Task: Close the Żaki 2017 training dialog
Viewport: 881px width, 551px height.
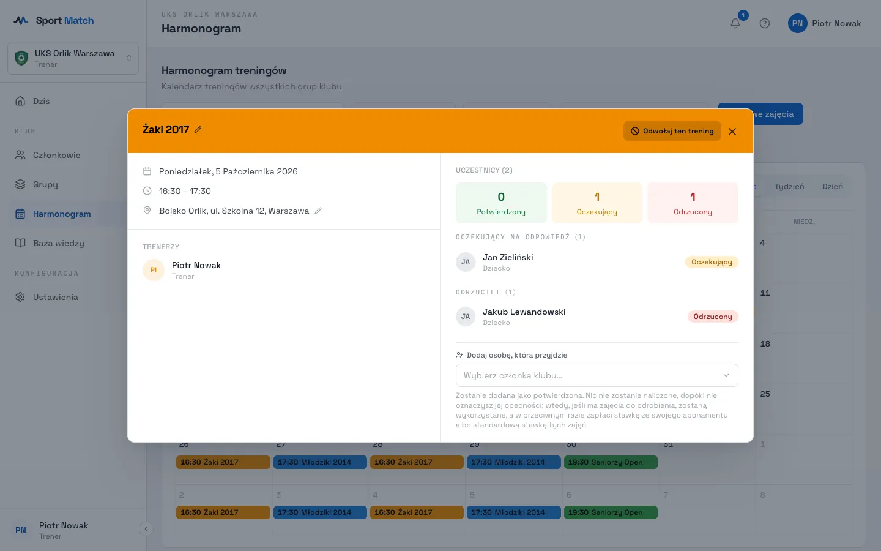Action: (x=732, y=132)
